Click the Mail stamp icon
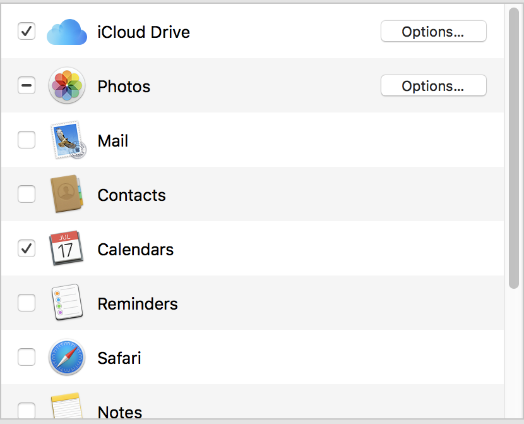Viewport: 524px width, 424px height. (68, 140)
